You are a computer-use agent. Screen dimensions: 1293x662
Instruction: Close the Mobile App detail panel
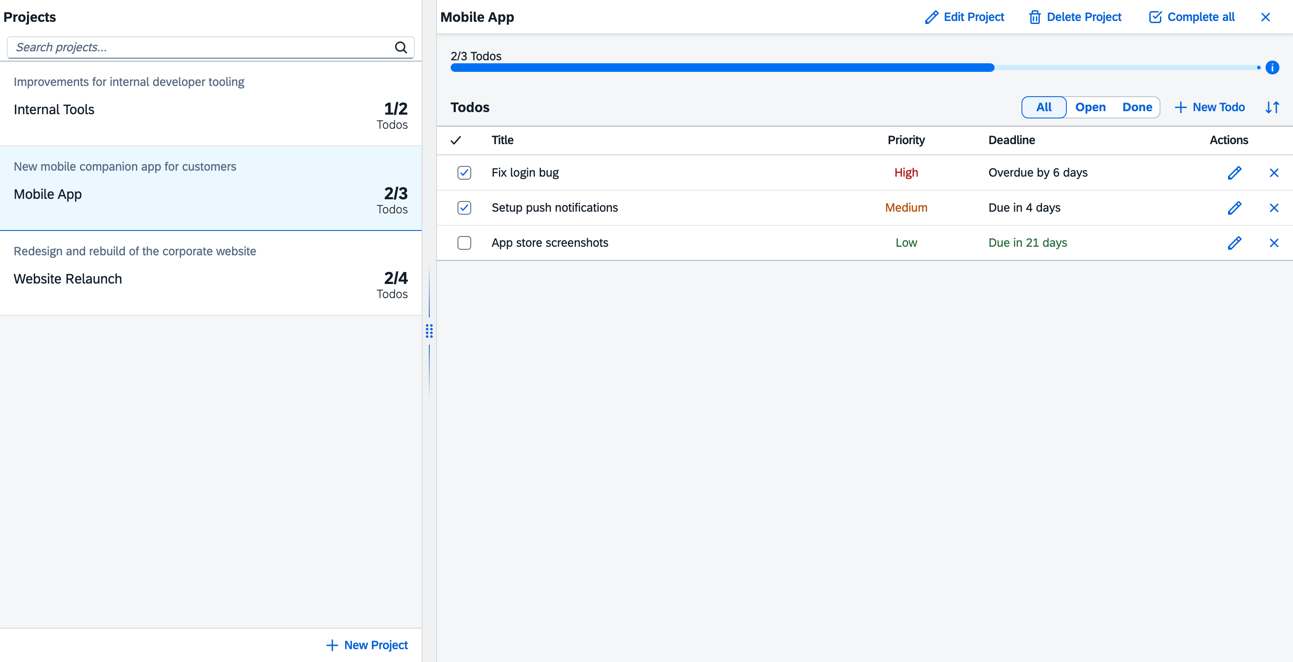point(1265,17)
